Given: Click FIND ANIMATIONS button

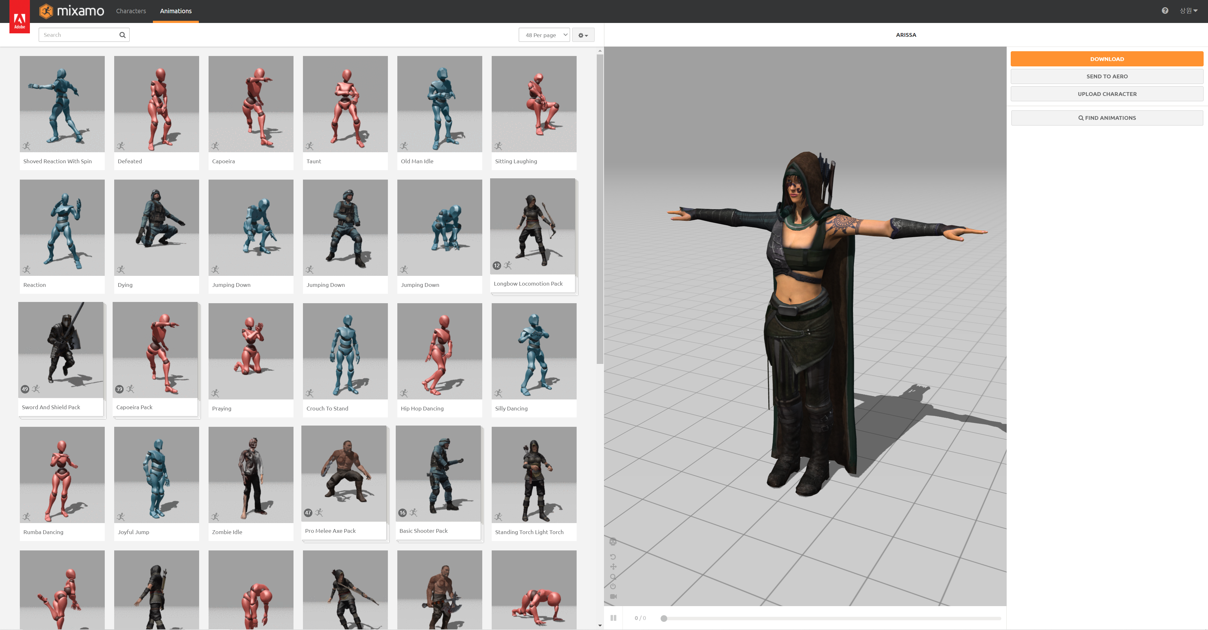Looking at the screenshot, I should pos(1107,118).
